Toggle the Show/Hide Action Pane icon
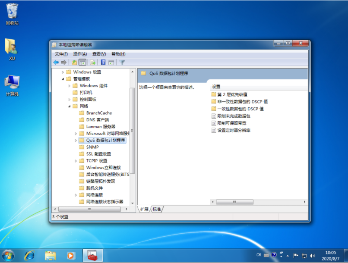The image size is (348, 263). pyautogui.click(x=111, y=62)
